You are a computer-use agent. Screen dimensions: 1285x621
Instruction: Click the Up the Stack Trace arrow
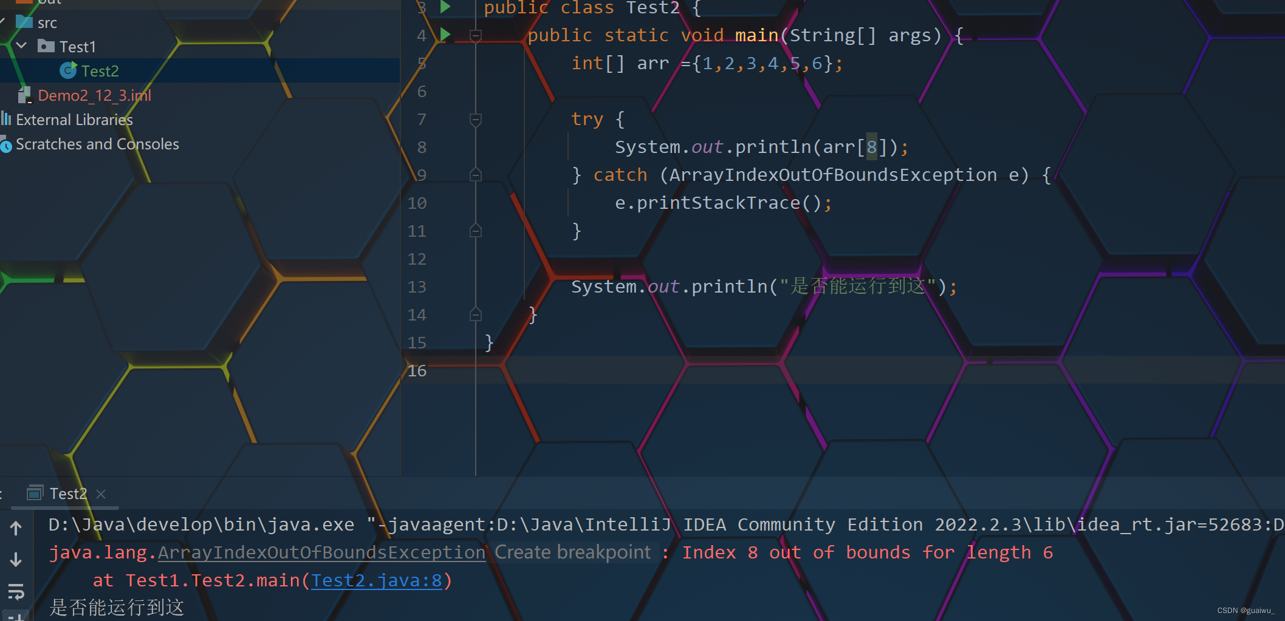click(16, 528)
